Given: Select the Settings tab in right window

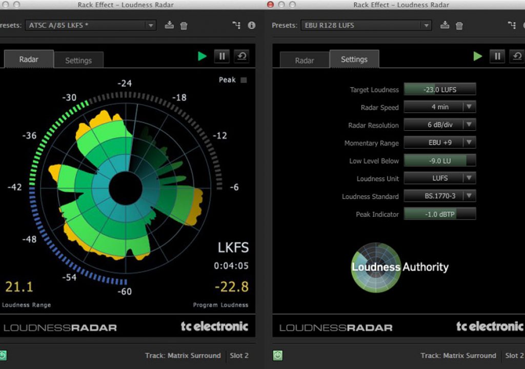Looking at the screenshot, I should click(354, 59).
